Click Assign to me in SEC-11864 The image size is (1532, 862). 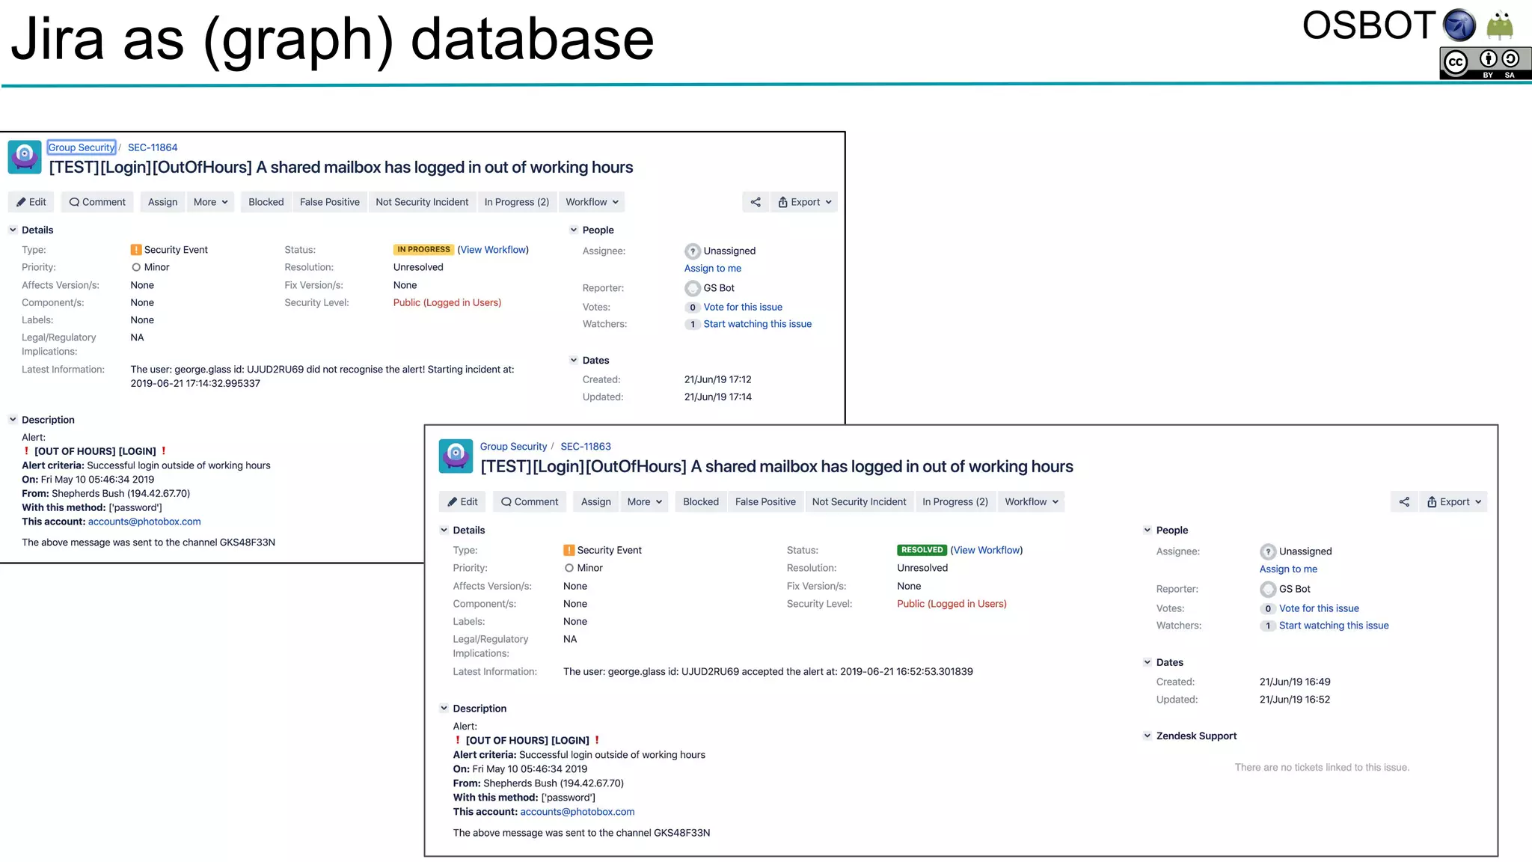(x=713, y=269)
